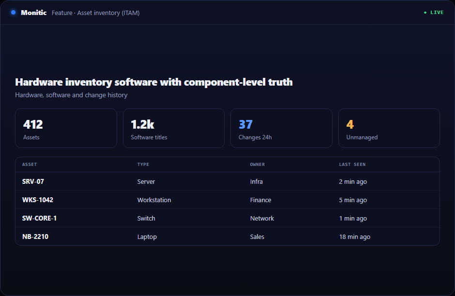Select asset NB-2210 in the table

[x=35, y=237]
